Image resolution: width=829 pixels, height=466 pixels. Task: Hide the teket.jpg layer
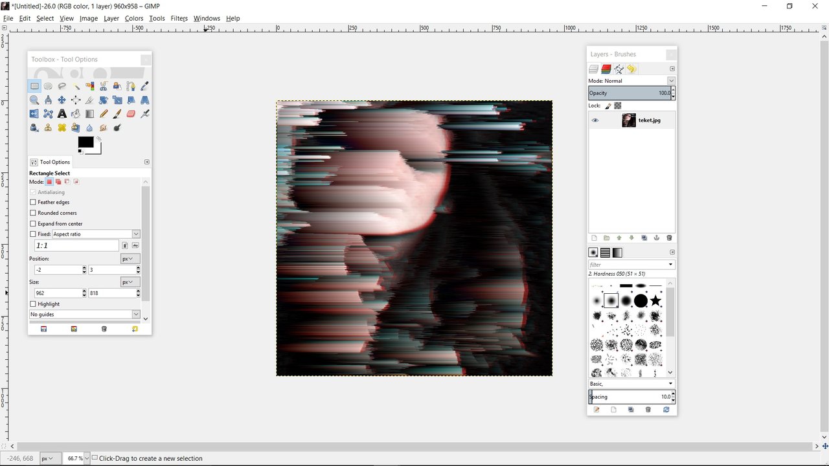[595, 120]
